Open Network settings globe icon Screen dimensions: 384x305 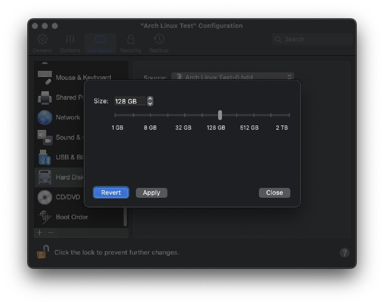coord(45,117)
